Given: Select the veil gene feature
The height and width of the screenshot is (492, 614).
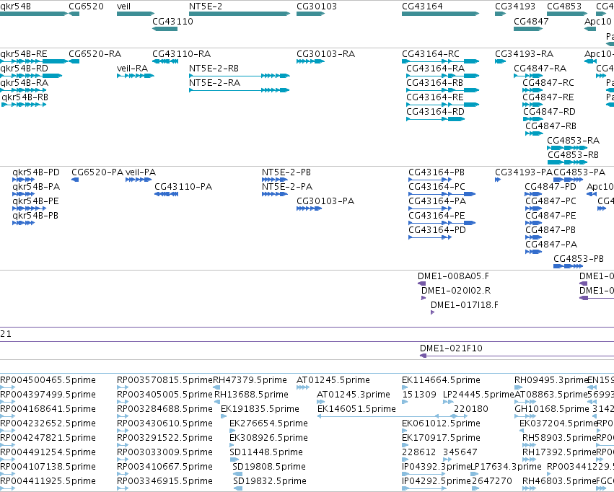Looking at the screenshot, I should pos(136,14).
